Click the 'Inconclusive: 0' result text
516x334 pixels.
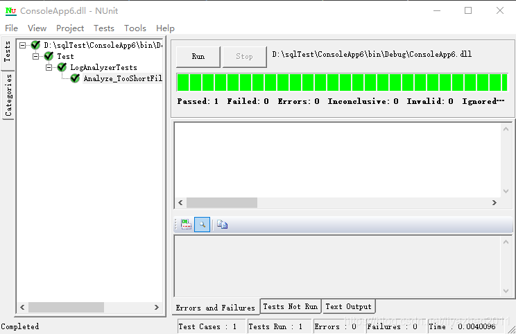(x=363, y=101)
